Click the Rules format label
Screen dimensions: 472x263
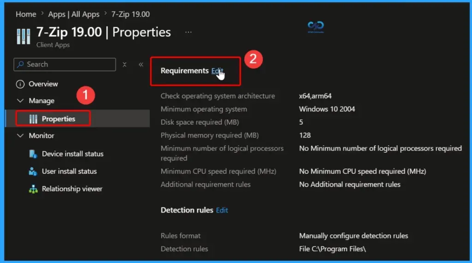pyautogui.click(x=180, y=236)
